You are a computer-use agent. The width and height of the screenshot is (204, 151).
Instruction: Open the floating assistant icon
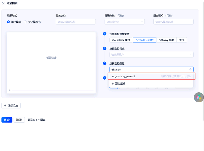click(x=199, y=97)
